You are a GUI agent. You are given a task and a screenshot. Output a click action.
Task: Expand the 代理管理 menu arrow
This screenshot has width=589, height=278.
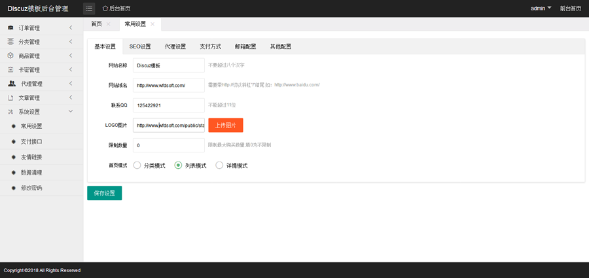point(71,84)
